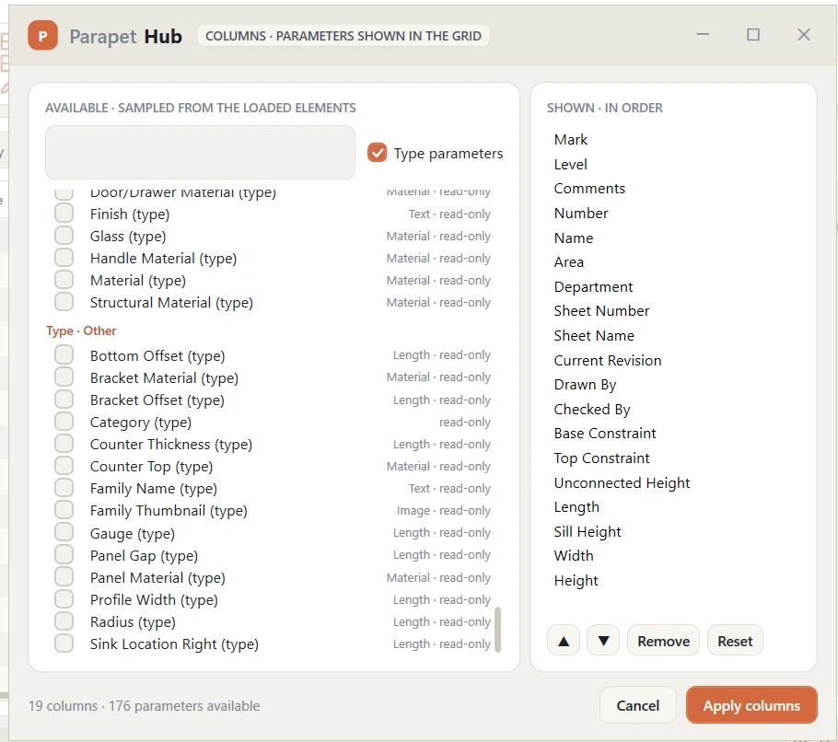Image resolution: width=838 pixels, height=742 pixels.
Task: Maximize the Parapet Hub window
Action: pos(753,35)
